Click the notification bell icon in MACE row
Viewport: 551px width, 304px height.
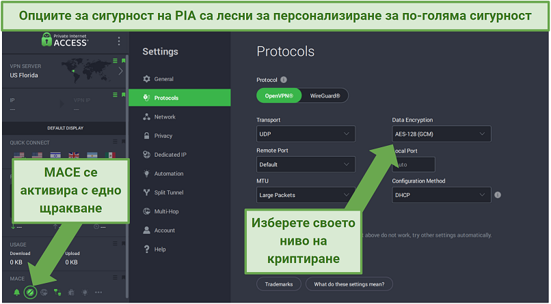[x=17, y=292]
